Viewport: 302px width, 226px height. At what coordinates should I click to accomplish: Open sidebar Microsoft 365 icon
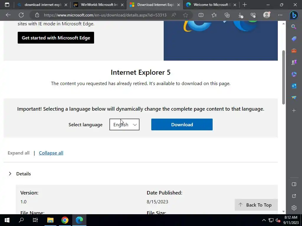(294, 74)
